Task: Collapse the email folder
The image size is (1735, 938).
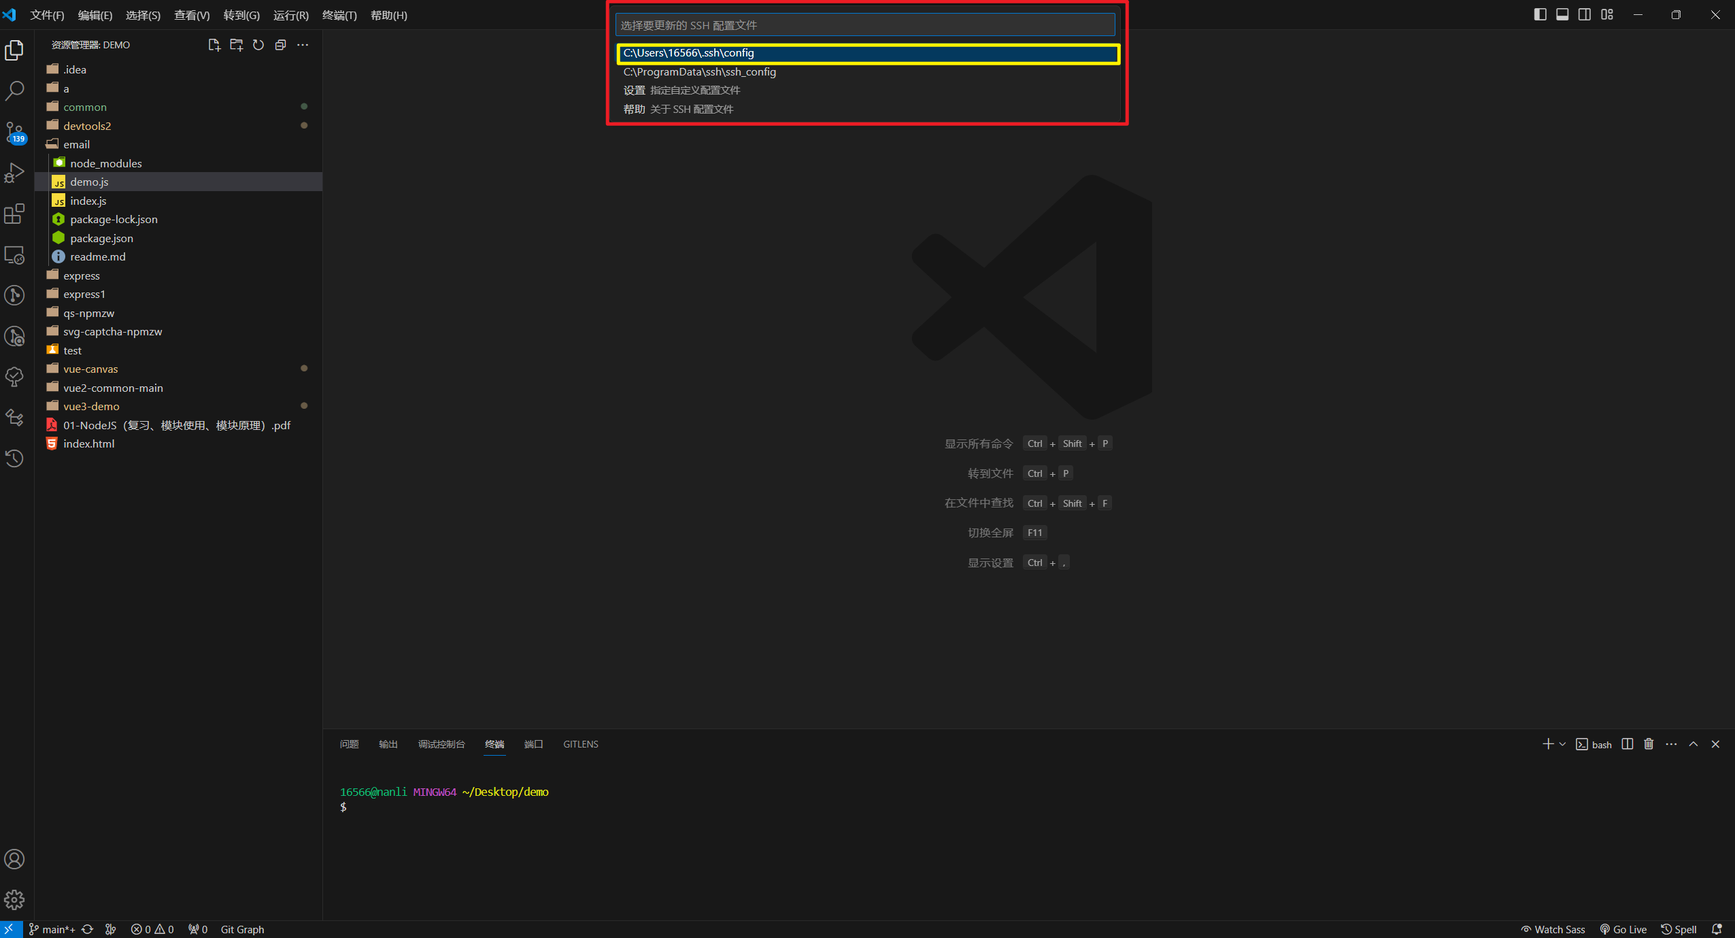Action: pos(76,144)
